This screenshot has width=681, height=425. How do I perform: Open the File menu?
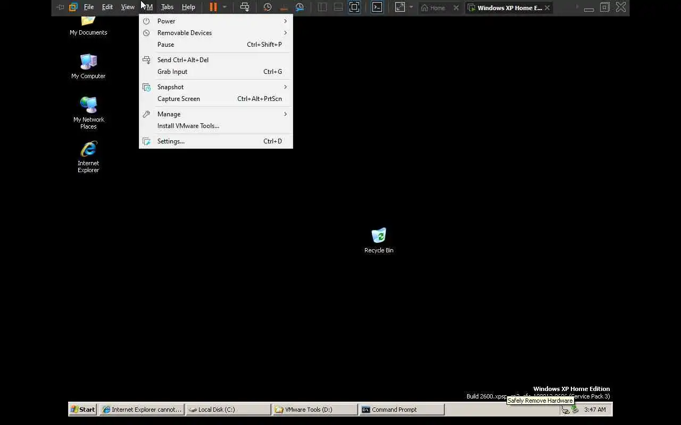point(89,7)
